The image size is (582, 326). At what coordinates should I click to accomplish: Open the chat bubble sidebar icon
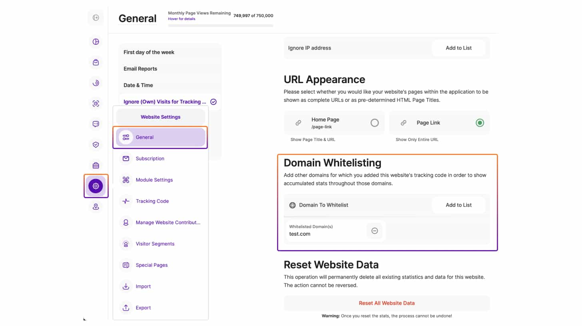pyautogui.click(x=96, y=124)
